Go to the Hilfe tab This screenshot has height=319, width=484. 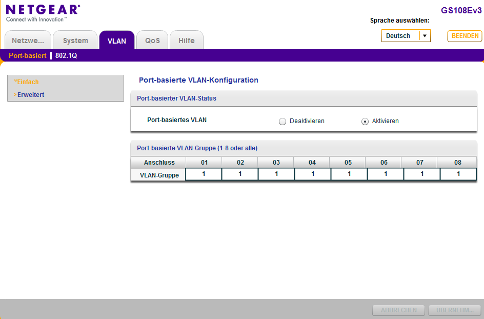point(187,41)
